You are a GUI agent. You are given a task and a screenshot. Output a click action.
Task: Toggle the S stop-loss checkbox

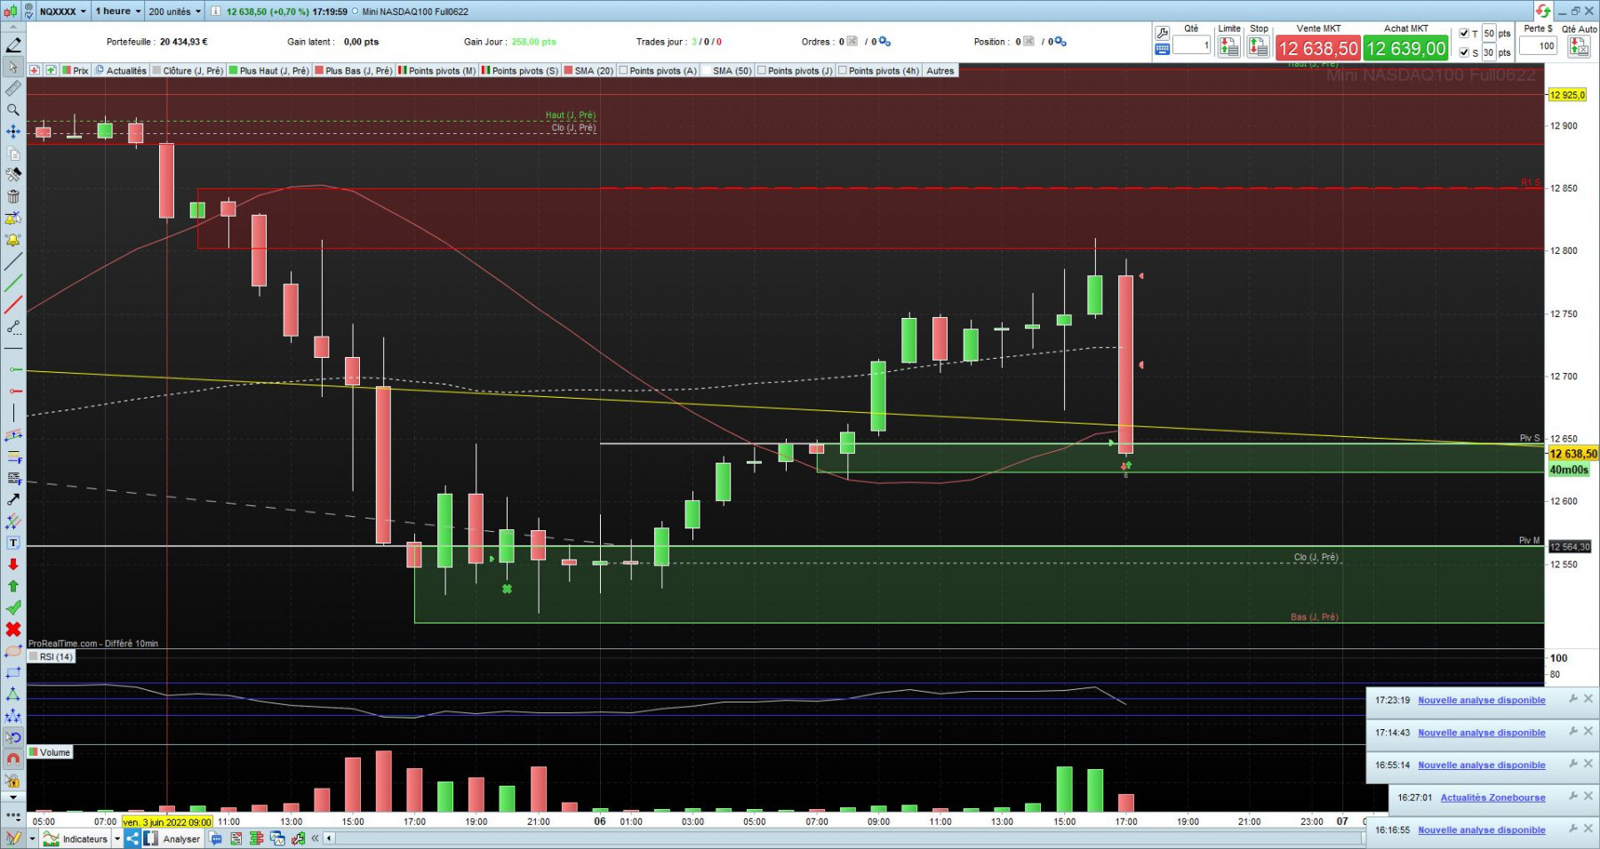click(x=1464, y=52)
